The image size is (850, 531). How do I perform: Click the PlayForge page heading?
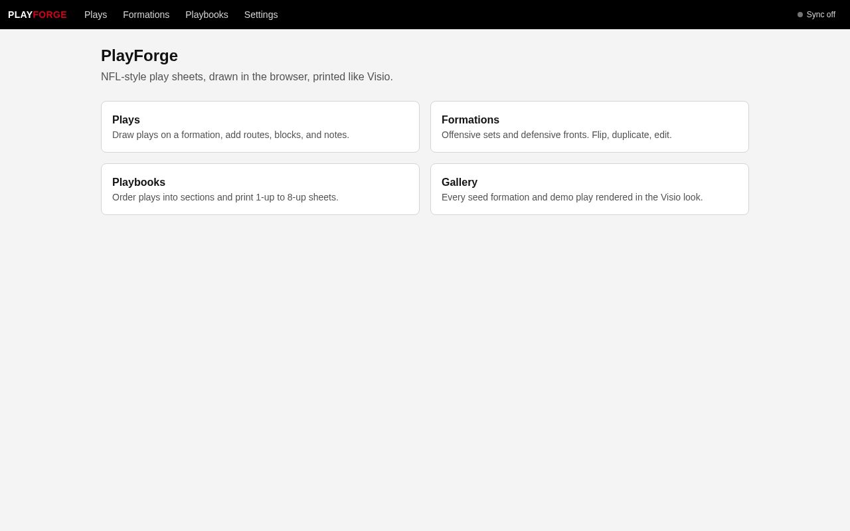pyautogui.click(x=139, y=56)
